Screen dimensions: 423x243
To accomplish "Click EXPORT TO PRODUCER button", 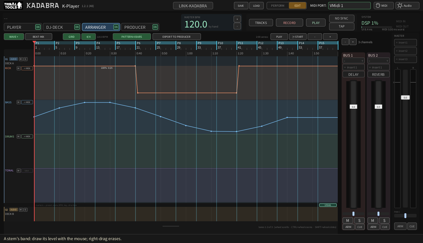I will 177,37.
